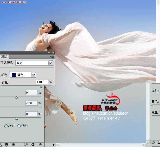
Task: Click the 可选颜色 label
Action: [x=7, y=63]
